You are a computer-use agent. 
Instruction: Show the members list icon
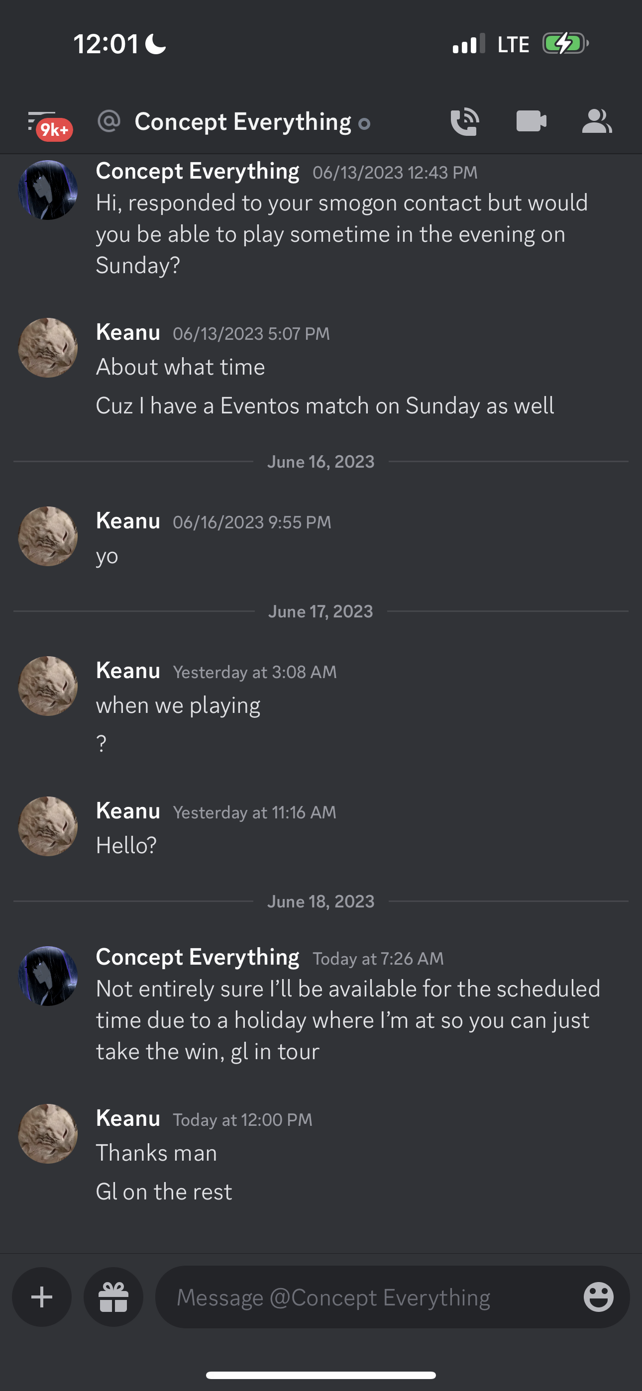(597, 121)
